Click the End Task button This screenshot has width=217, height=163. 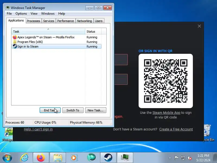[50, 110]
